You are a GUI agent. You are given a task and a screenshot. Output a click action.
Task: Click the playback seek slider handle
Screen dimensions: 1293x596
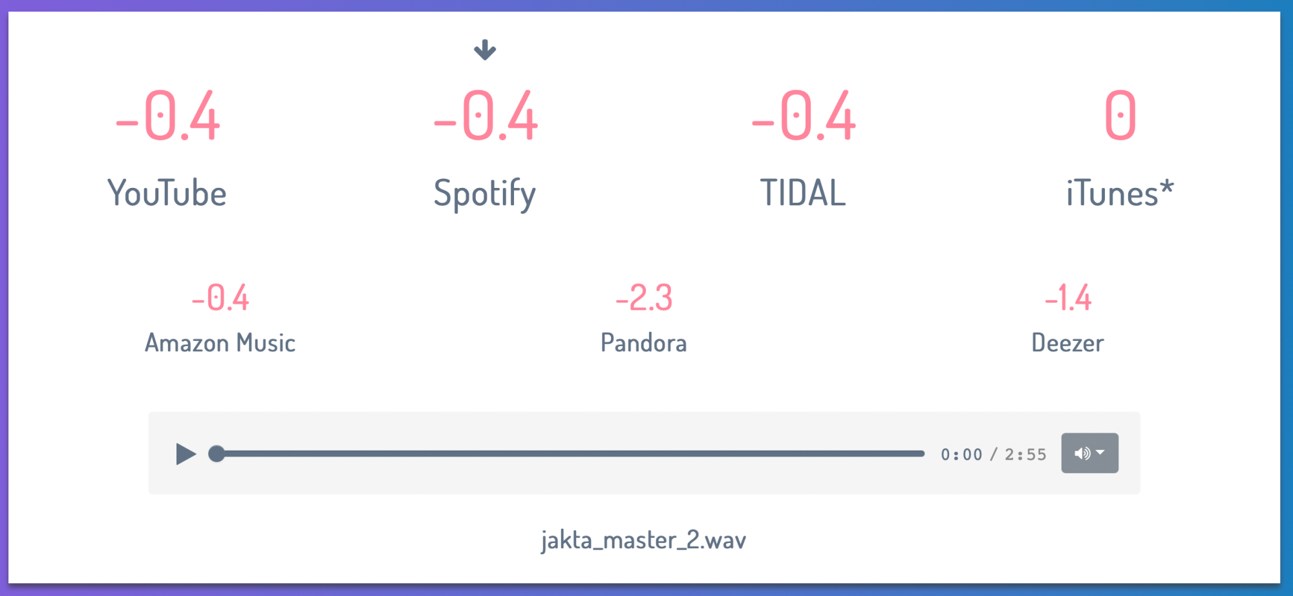click(217, 454)
